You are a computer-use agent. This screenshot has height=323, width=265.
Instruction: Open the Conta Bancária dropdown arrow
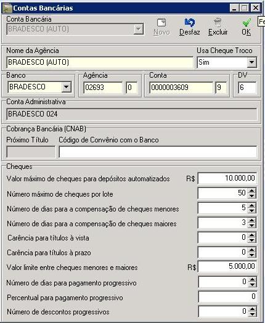[x=139, y=29]
